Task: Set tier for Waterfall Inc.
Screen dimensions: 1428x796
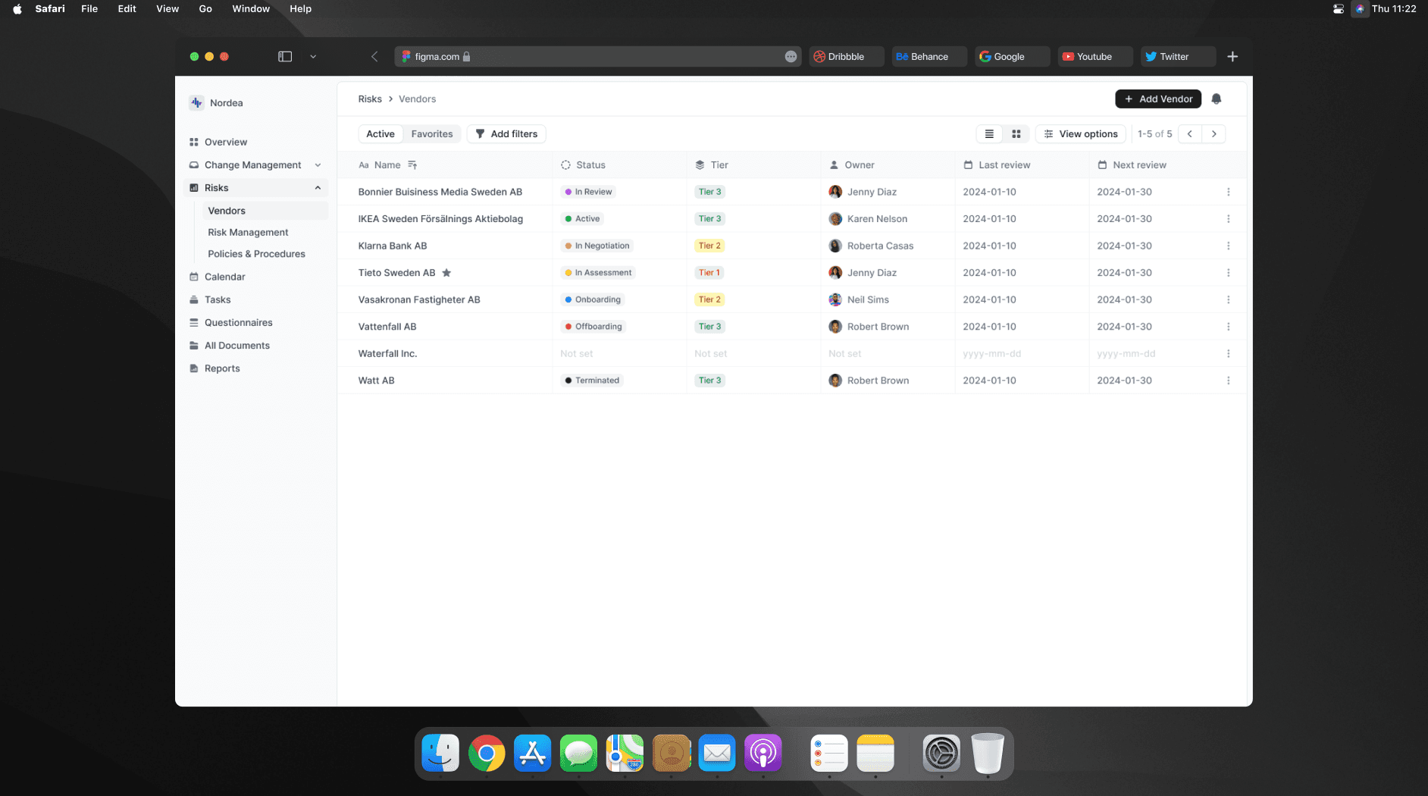Action: (x=710, y=353)
